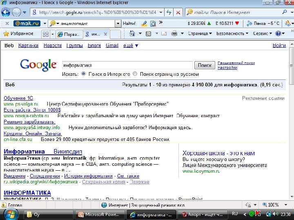Expand the address bar history dropdown
The height and width of the screenshot is (220, 294).
[x=161, y=13]
